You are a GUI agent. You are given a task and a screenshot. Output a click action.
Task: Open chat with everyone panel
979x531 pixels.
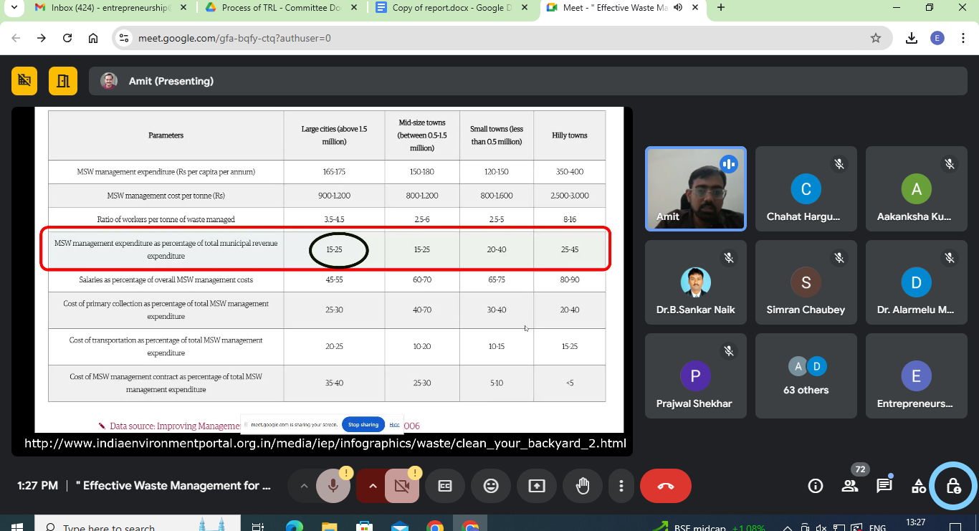[884, 486]
